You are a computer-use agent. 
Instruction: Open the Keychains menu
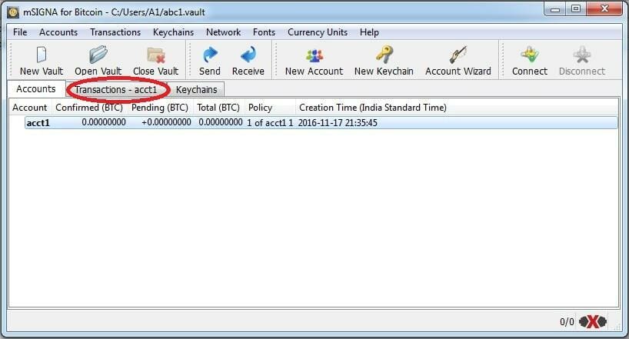pyautogui.click(x=173, y=32)
